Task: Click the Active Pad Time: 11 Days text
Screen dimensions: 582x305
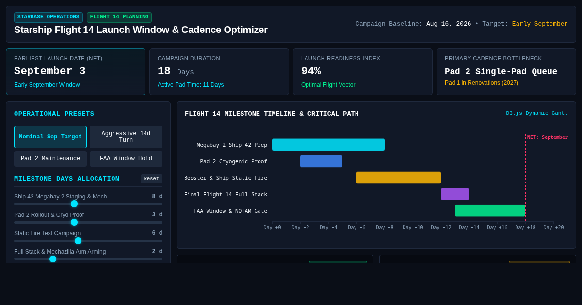Action: pyautogui.click(x=191, y=85)
